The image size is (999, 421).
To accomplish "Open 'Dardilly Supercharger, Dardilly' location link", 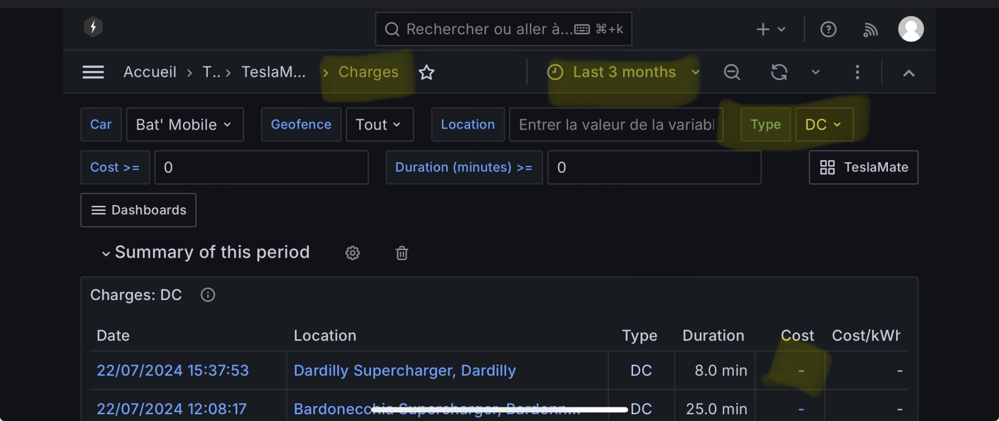I will [x=405, y=370].
